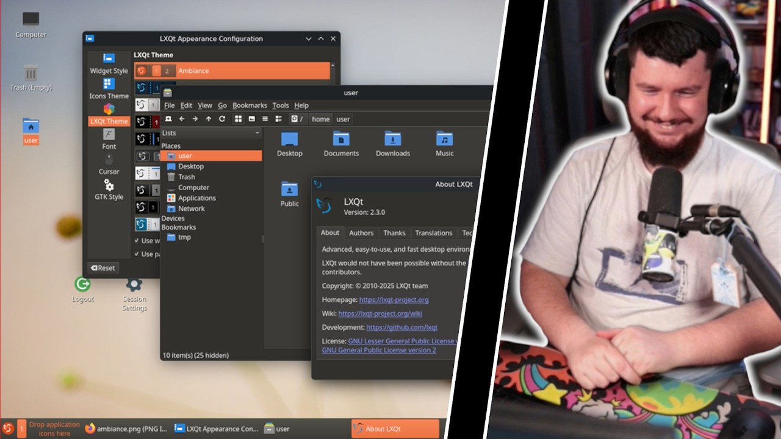Open the GTK Style section

[109, 190]
